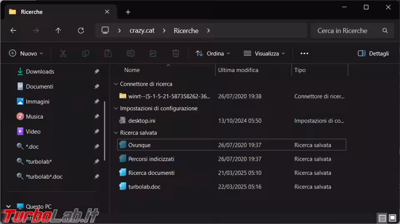
Task: Click the Cut scissors icon
Action: click(63, 54)
